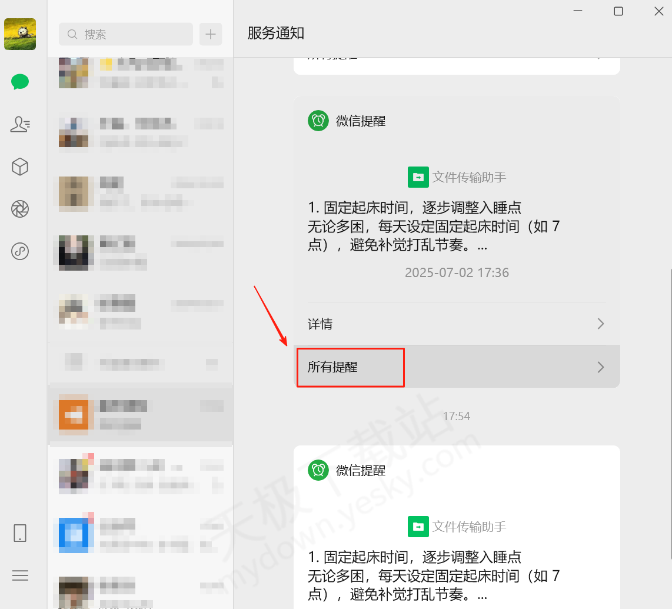Open the hamburger menu at sidebar bottom
672x609 pixels.
(x=20, y=575)
